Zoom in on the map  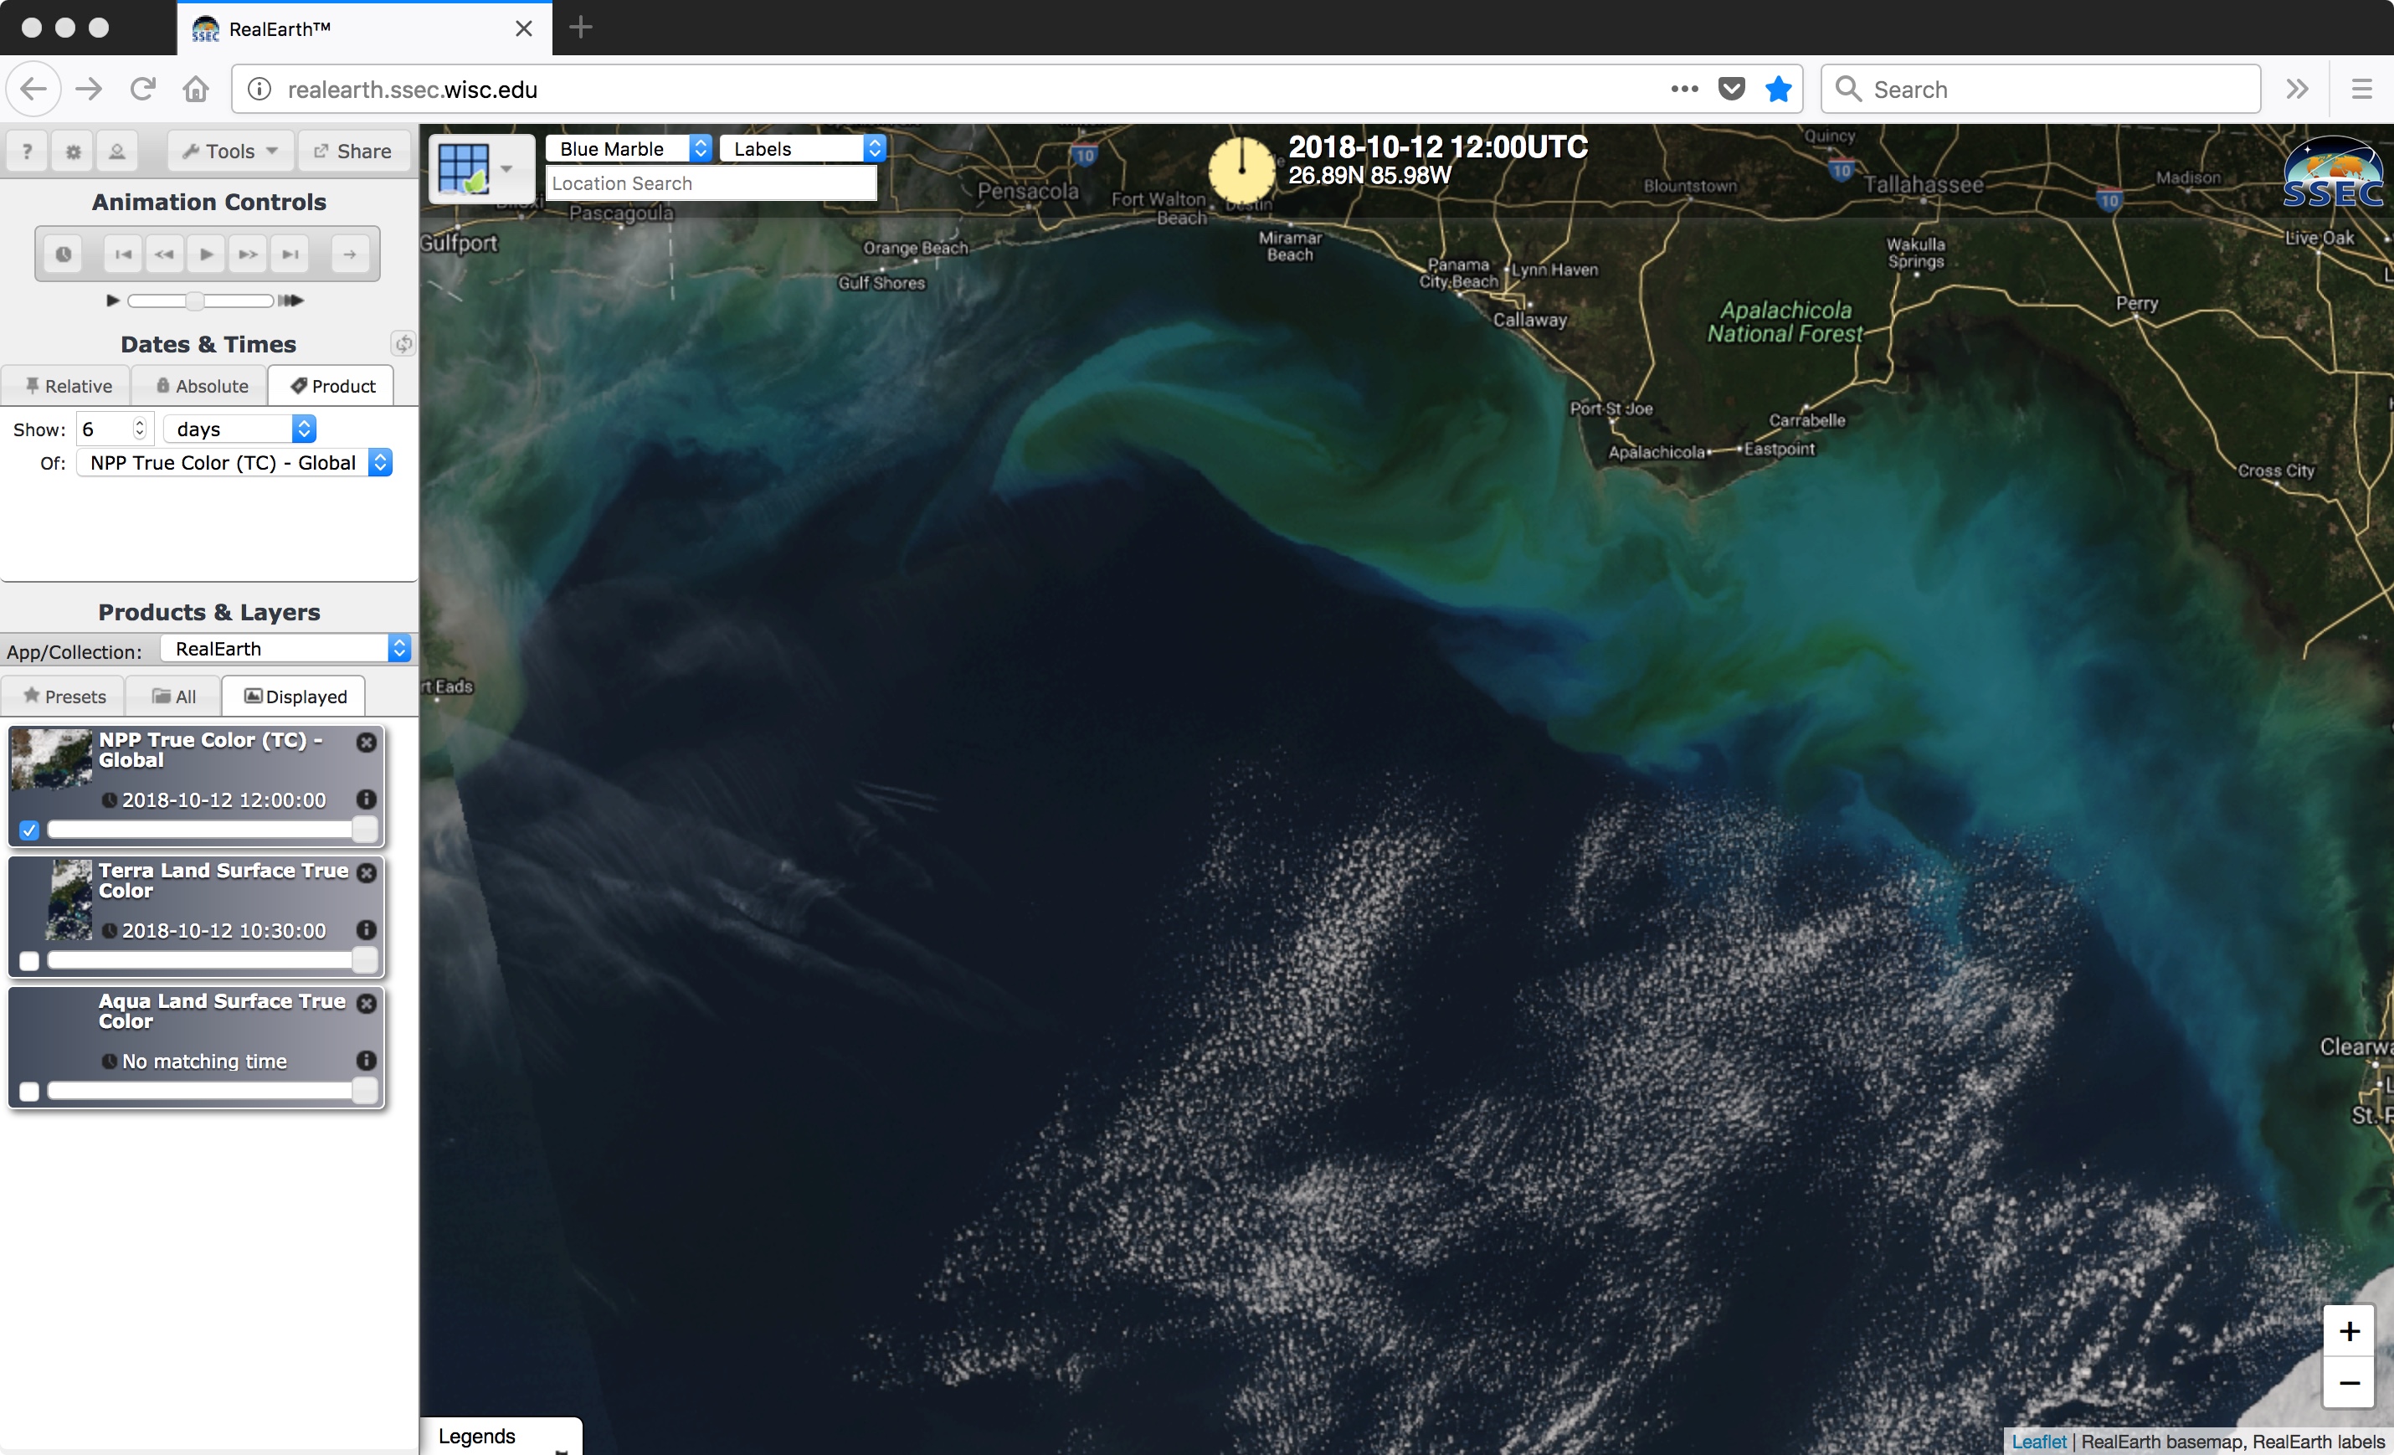[2348, 1330]
